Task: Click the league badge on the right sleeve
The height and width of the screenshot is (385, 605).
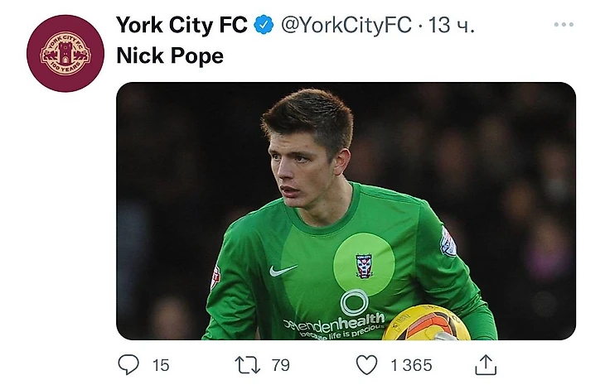Action: (448, 243)
